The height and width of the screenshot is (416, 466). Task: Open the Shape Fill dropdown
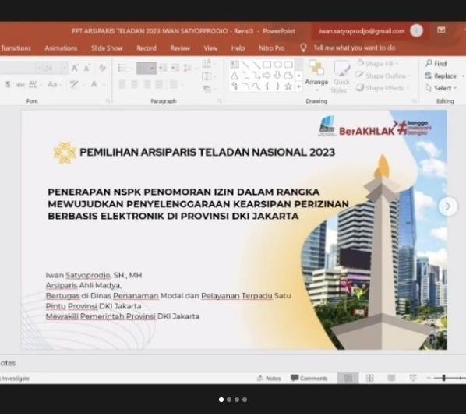377,64
